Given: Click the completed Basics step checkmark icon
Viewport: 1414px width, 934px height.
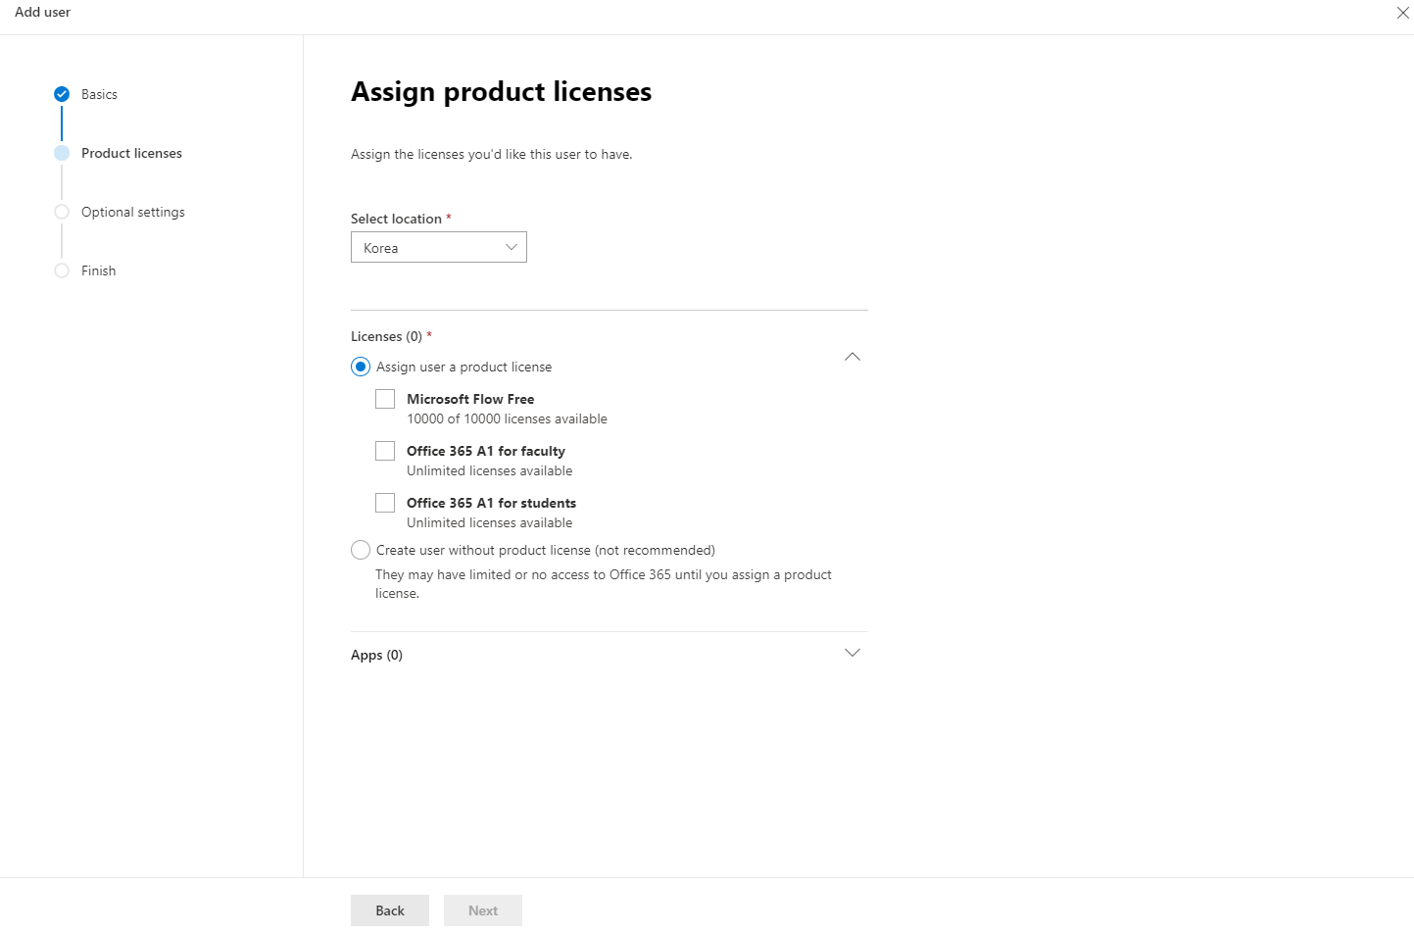Looking at the screenshot, I should (62, 94).
